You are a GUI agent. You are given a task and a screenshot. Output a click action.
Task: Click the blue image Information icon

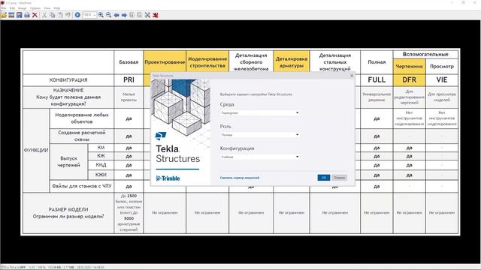tap(77, 15)
